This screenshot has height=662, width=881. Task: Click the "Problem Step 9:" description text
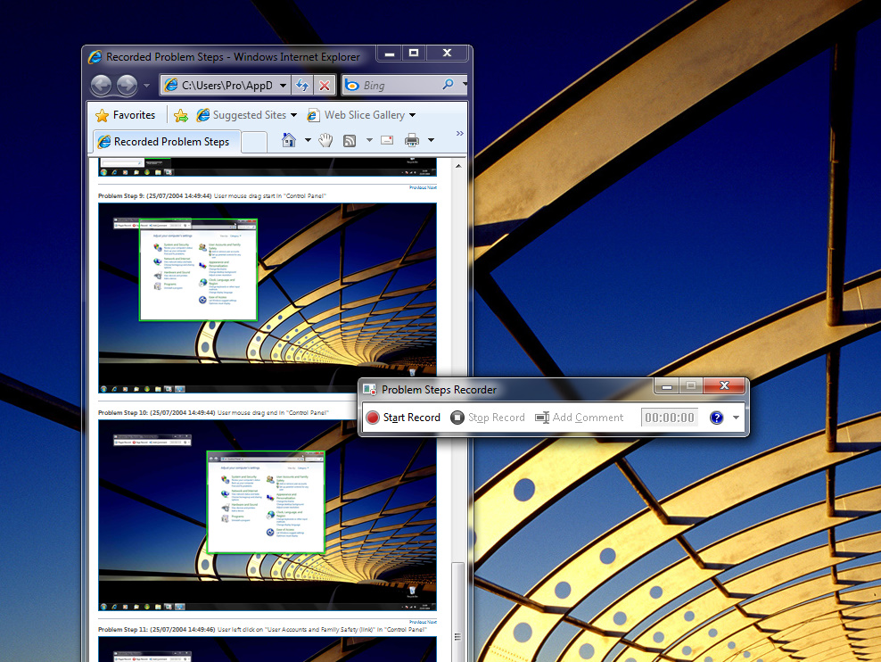[212, 196]
